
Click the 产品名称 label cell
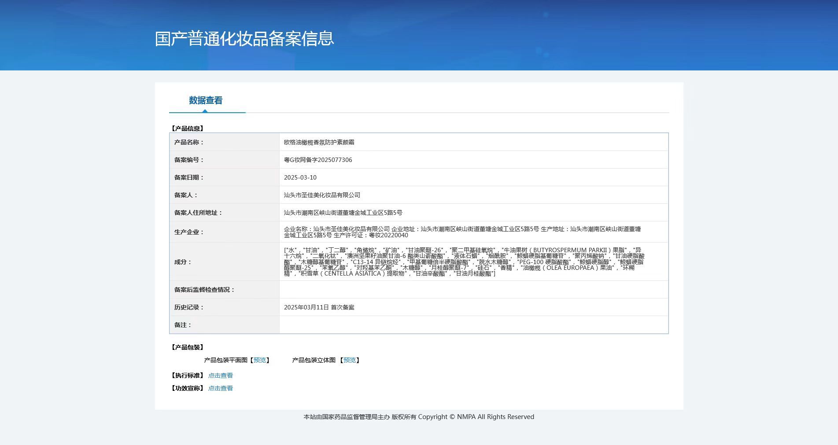225,142
